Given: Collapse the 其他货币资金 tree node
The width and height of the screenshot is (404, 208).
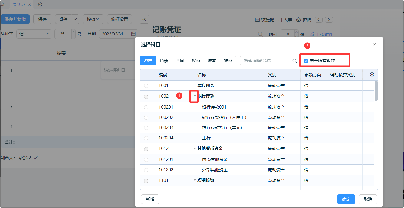Looking at the screenshot, I should tap(195, 149).
